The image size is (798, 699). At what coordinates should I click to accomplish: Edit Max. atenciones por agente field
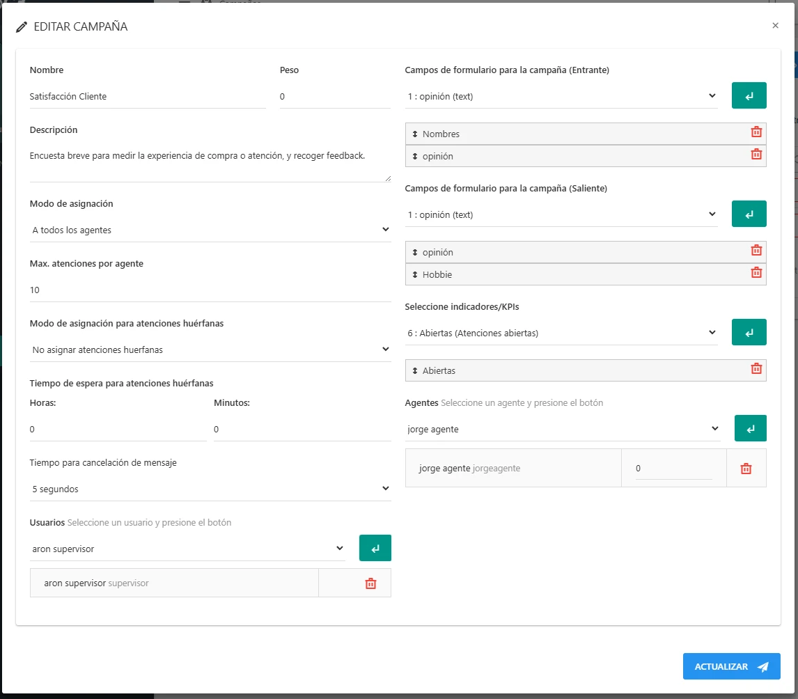(210, 290)
